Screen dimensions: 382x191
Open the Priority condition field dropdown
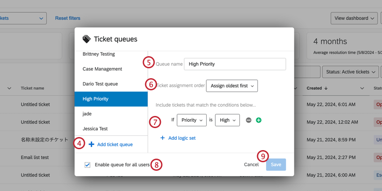point(191,120)
